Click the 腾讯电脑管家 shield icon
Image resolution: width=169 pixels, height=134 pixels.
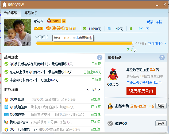point(6,122)
